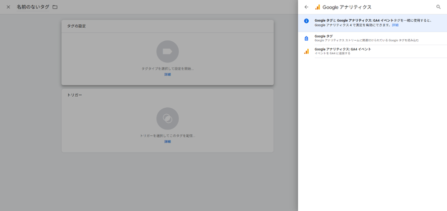447x211 pixels.
Task: Click the back arrow in Google アナリティクス panel
Action: point(306,7)
